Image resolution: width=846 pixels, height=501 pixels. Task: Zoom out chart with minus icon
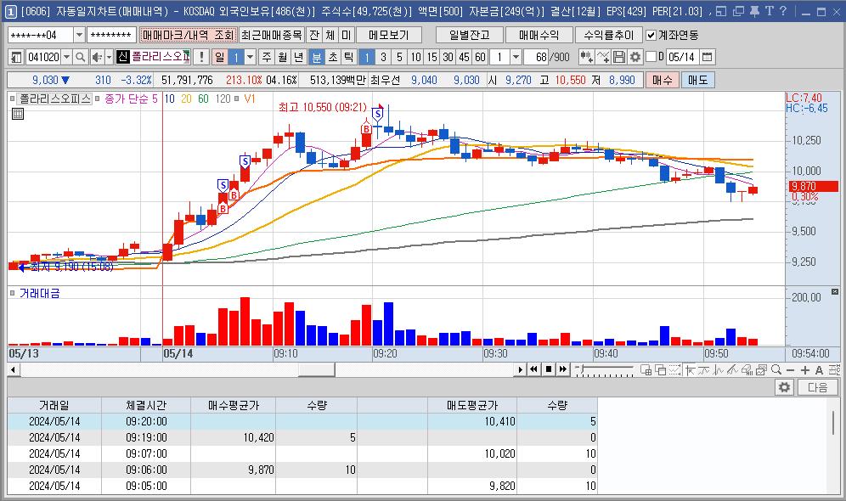(x=791, y=370)
